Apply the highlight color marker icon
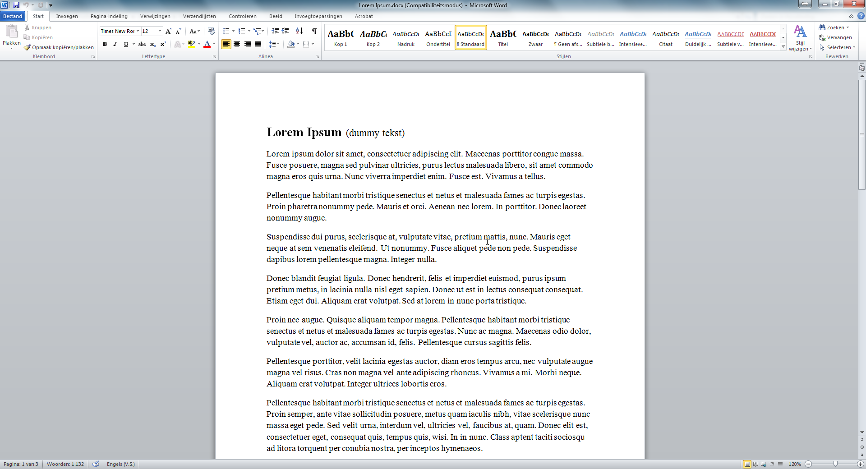 click(x=191, y=44)
